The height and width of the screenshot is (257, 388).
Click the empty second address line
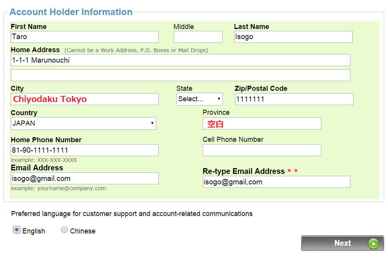pyautogui.click(x=180, y=75)
